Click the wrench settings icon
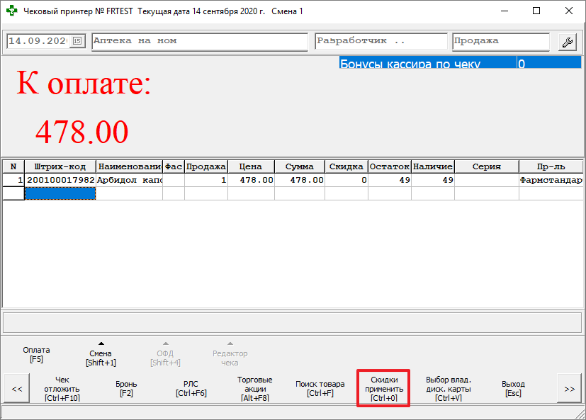This screenshot has height=420, width=586. tap(567, 42)
